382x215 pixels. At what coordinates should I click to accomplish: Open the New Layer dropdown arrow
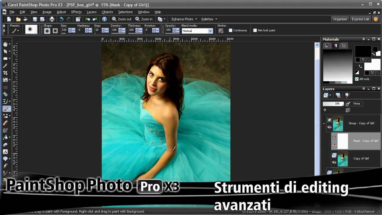(x=330, y=95)
